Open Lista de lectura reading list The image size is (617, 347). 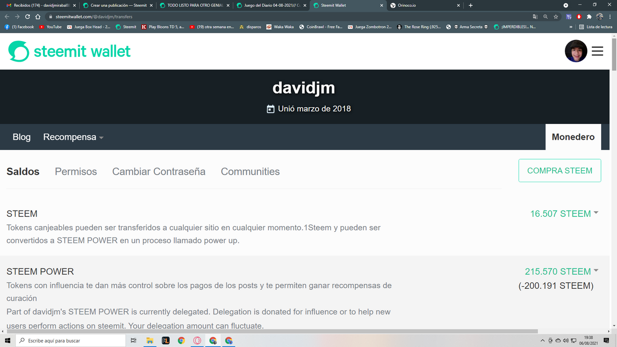596,27
